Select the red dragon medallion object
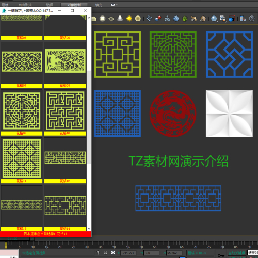 [173, 114]
